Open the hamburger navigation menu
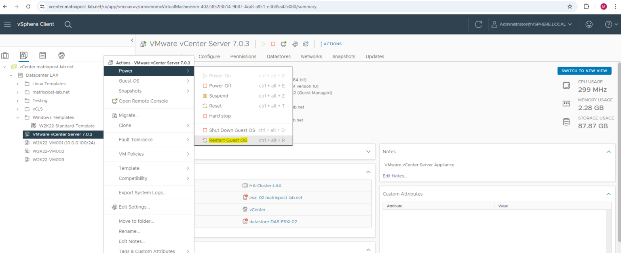Image resolution: width=621 pixels, height=253 pixels. pyautogui.click(x=7, y=24)
